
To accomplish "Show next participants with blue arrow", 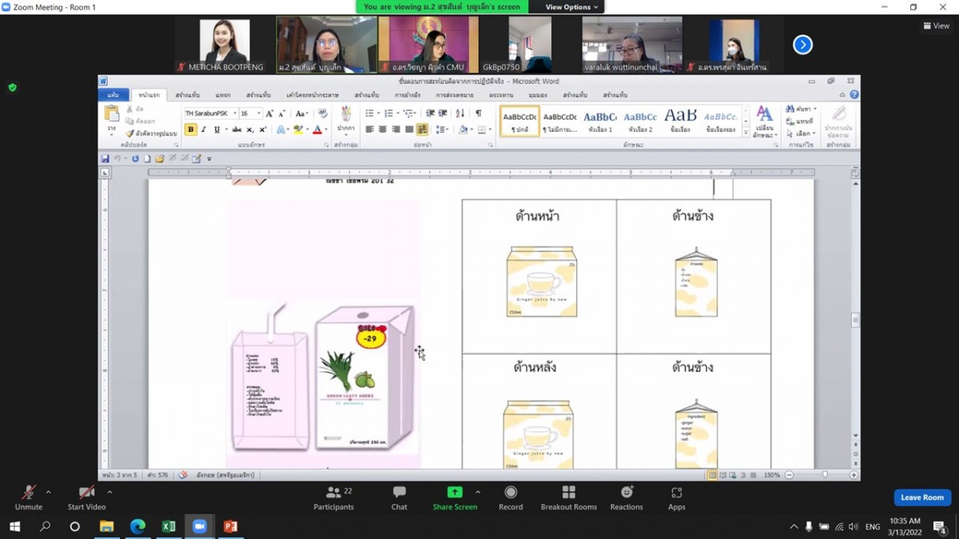I will (x=802, y=45).
